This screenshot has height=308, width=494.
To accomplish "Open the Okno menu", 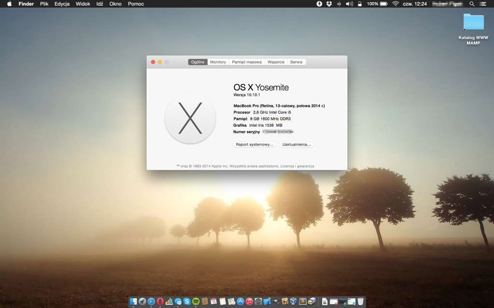I will click(x=115, y=4).
